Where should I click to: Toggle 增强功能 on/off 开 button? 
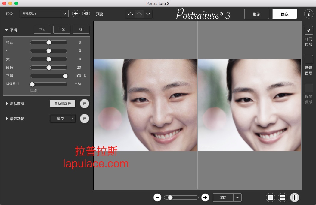(x=85, y=119)
